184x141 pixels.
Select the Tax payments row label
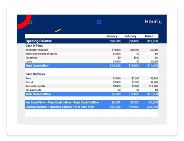(x=33, y=90)
